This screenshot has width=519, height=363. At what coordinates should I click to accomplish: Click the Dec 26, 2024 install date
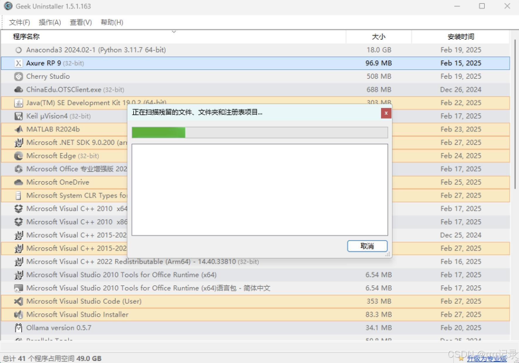point(461,90)
